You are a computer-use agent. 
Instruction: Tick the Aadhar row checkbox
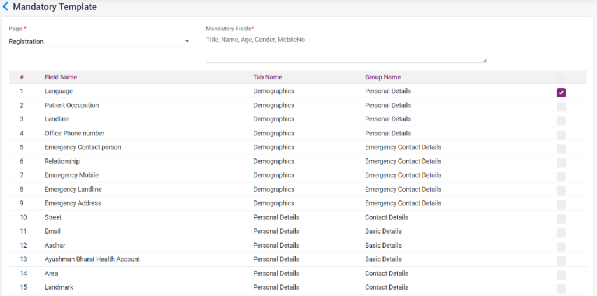(561, 246)
